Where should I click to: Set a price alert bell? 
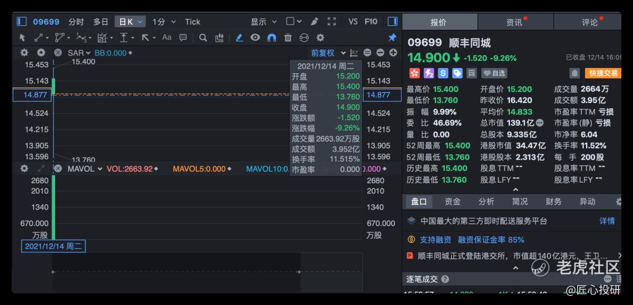574,73
